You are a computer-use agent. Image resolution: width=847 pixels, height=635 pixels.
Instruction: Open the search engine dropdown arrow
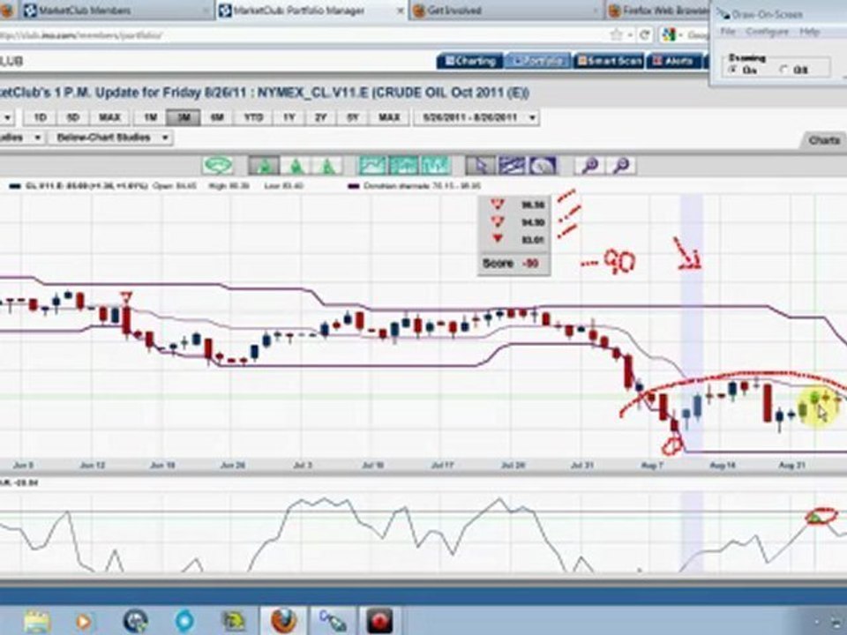(x=682, y=35)
